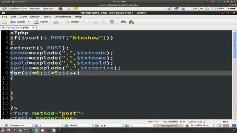
Task: Undo the last edit
Action: pyautogui.click(x=72, y=22)
